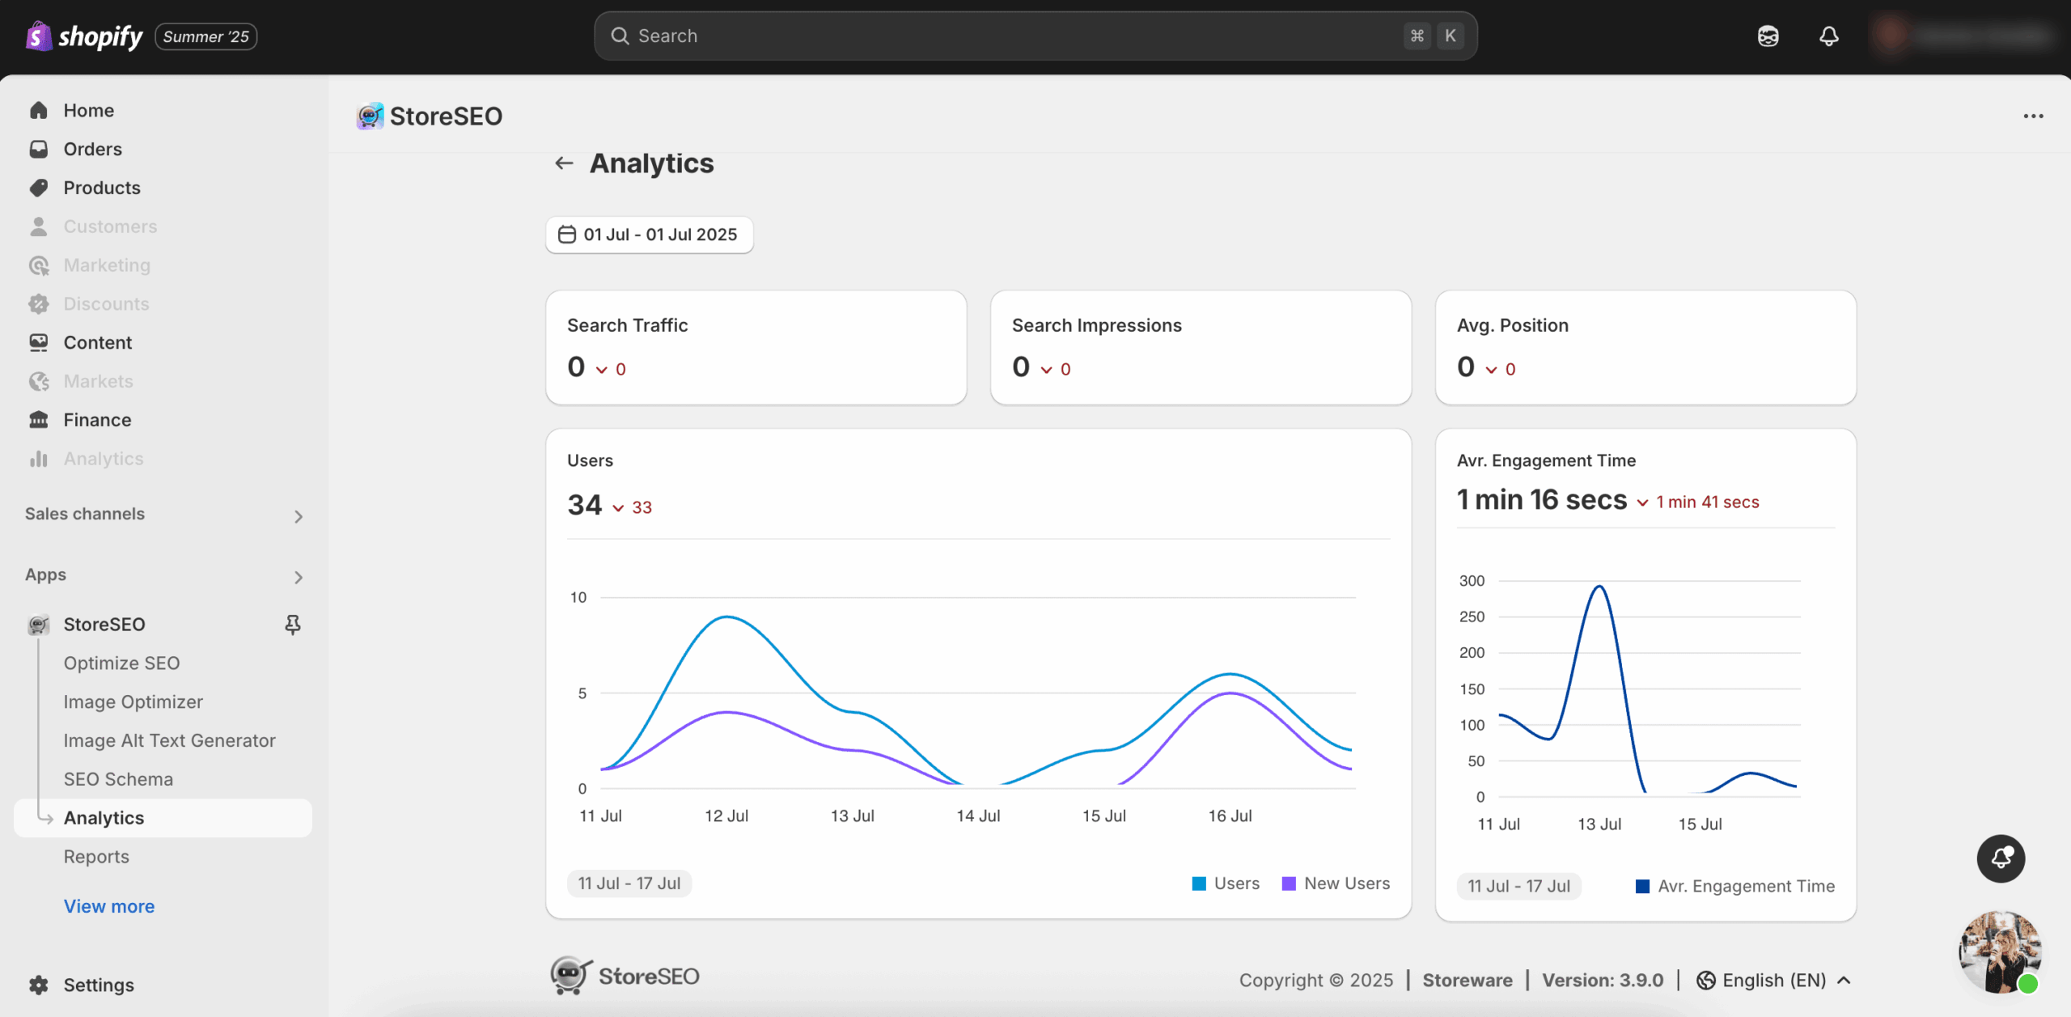This screenshot has height=1017, width=2071.
Task: Open the 01 Jul - 01 Jul 2025 date picker
Action: [650, 235]
